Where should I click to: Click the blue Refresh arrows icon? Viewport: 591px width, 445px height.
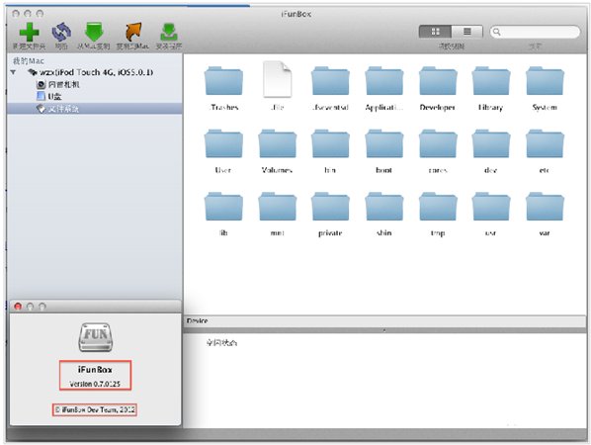point(61,33)
